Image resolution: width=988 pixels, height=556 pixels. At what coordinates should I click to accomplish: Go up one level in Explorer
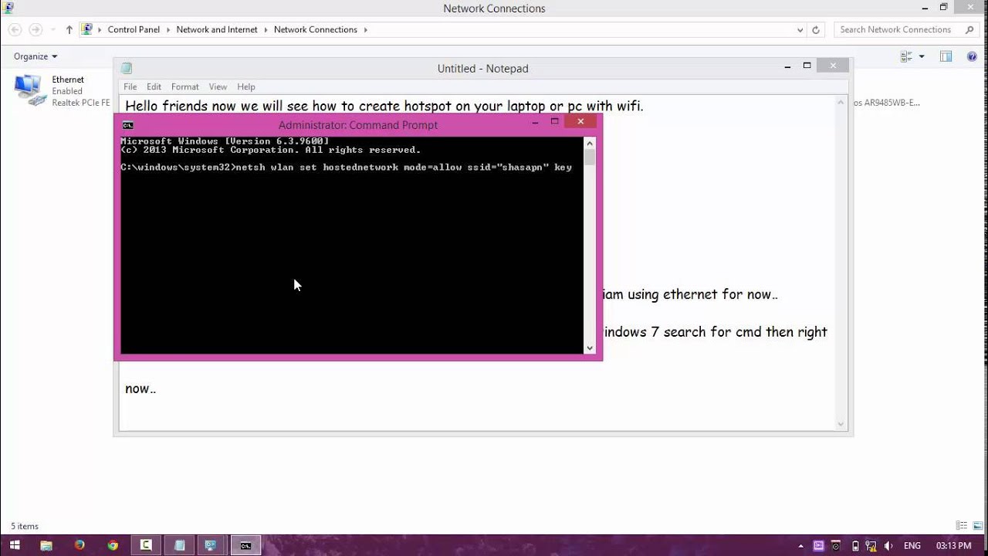[x=69, y=29]
